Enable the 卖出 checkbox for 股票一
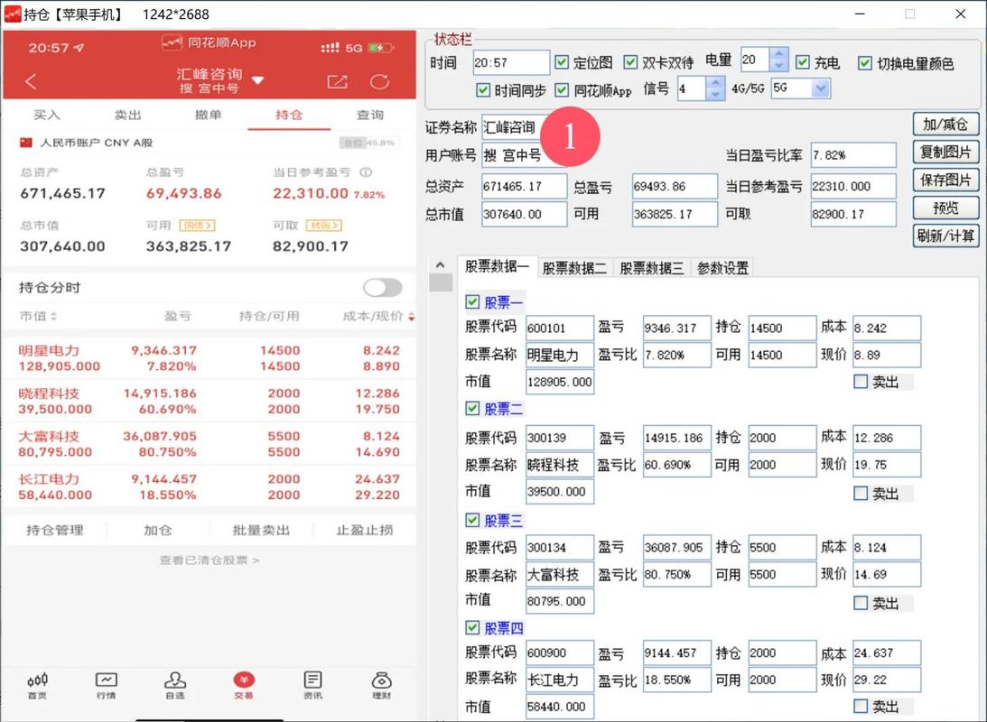 860,381
